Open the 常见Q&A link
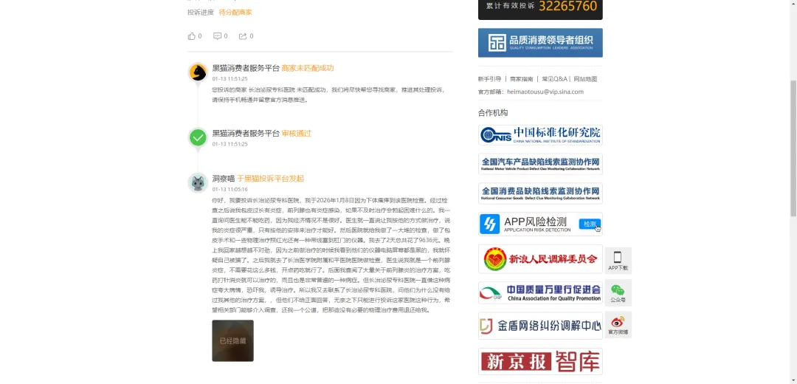The height and width of the screenshot is (384, 797). coord(554,79)
